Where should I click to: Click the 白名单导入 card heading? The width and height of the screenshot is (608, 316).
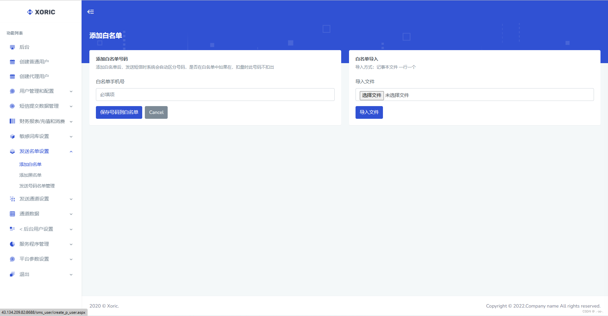pos(367,59)
